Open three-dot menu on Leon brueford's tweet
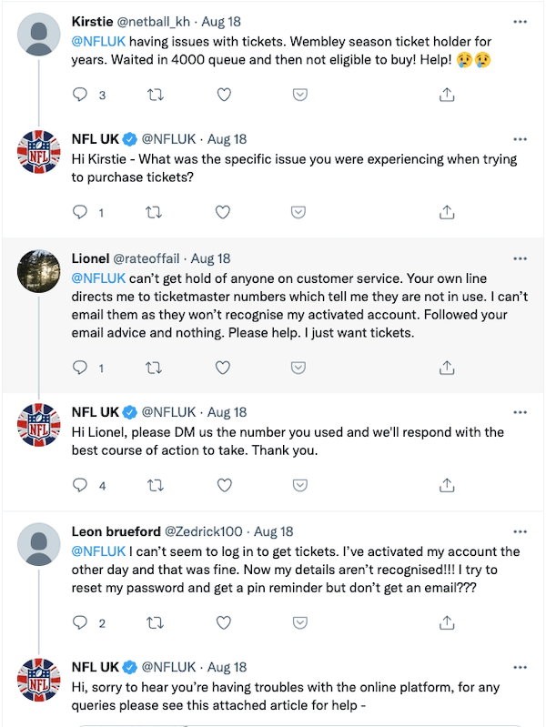Image resolution: width=546 pixels, height=727 pixels. [520, 531]
